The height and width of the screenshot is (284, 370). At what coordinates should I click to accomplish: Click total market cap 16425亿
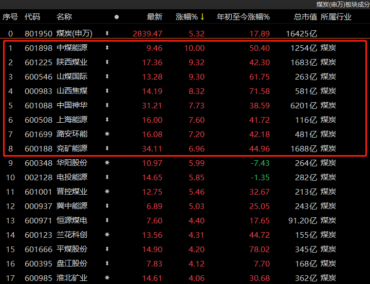[x=302, y=34]
